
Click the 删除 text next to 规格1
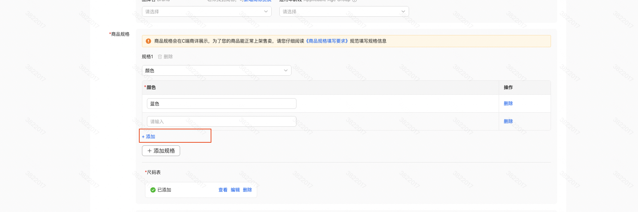tap(168, 57)
